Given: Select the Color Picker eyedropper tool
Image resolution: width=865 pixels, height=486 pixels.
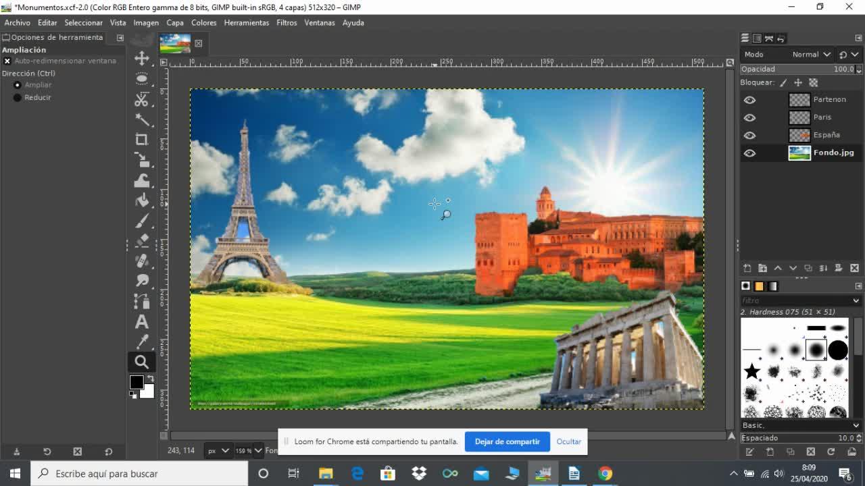Looking at the screenshot, I should tap(142, 342).
